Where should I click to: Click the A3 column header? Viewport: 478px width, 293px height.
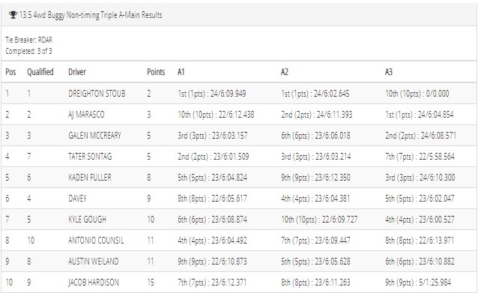click(x=389, y=72)
